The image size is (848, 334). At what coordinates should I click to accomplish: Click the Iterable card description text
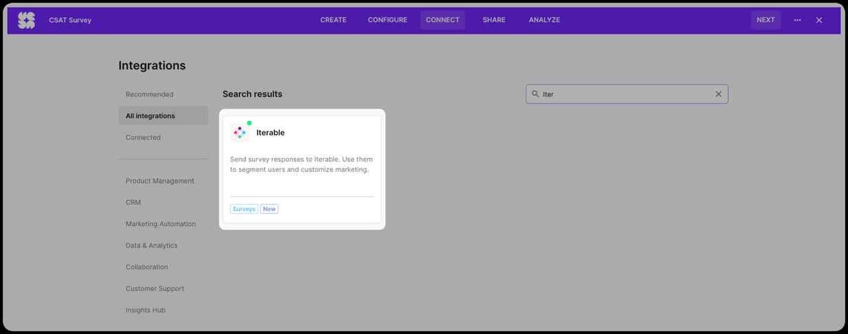(301, 164)
